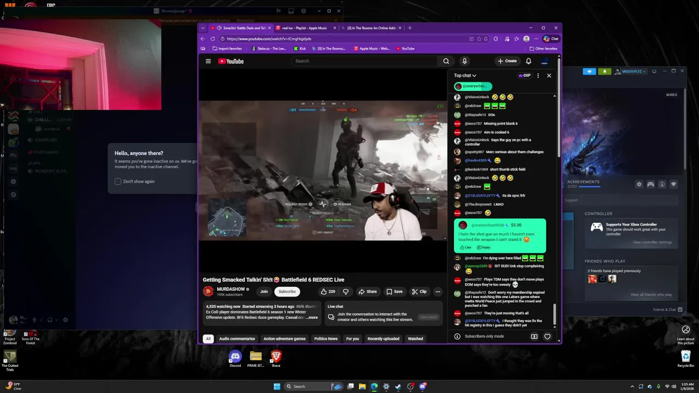Add this page to favorites star icon
This screenshot has width=699, height=393.
pyautogui.click(x=479, y=39)
